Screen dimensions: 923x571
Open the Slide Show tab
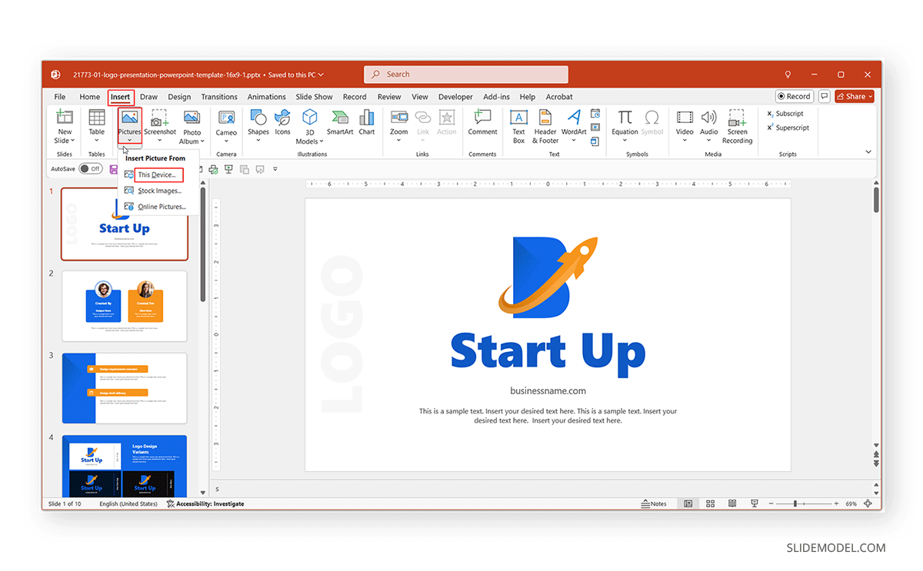click(x=315, y=97)
